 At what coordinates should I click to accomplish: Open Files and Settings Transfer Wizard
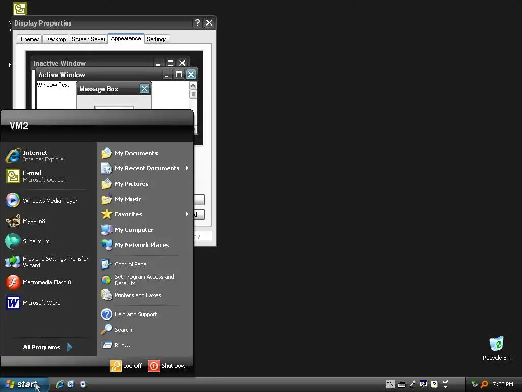[48, 262]
